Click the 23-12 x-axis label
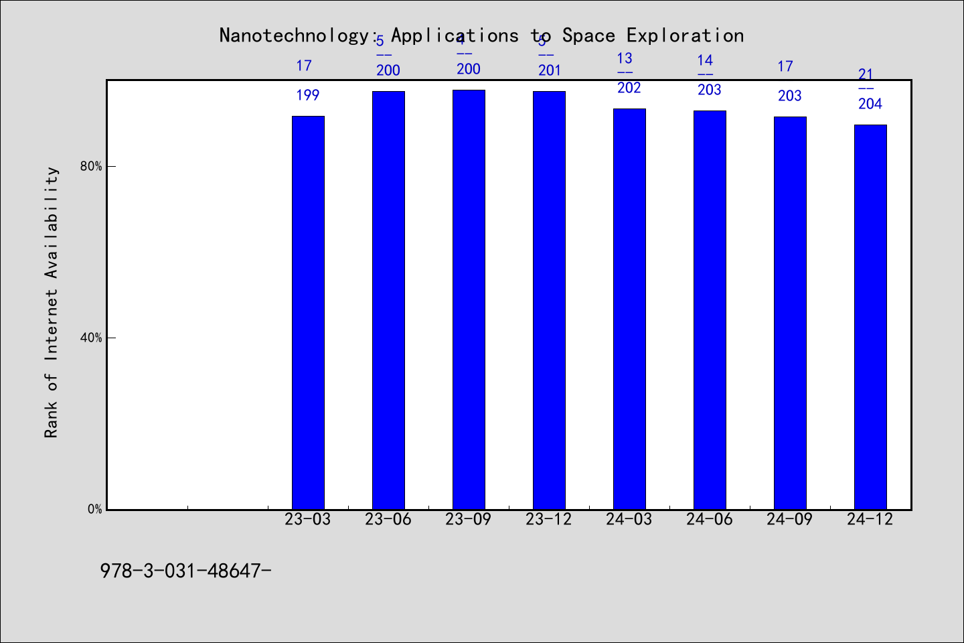This screenshot has height=643, width=964. [x=549, y=519]
